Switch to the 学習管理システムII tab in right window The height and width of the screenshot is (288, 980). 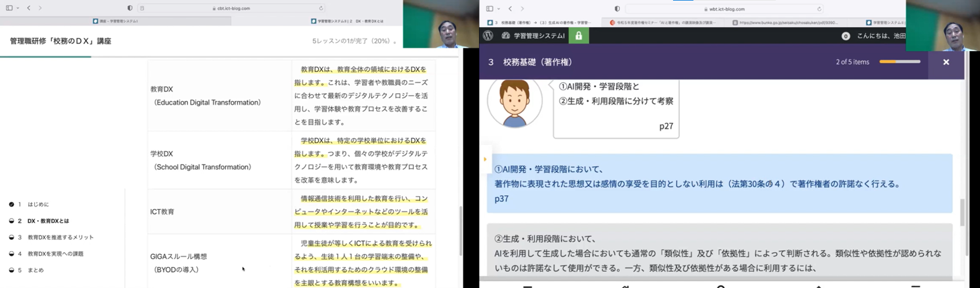pyautogui.click(x=885, y=23)
